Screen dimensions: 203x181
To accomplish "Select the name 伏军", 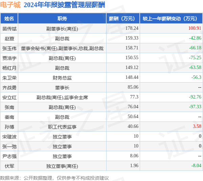I will (9, 166).
